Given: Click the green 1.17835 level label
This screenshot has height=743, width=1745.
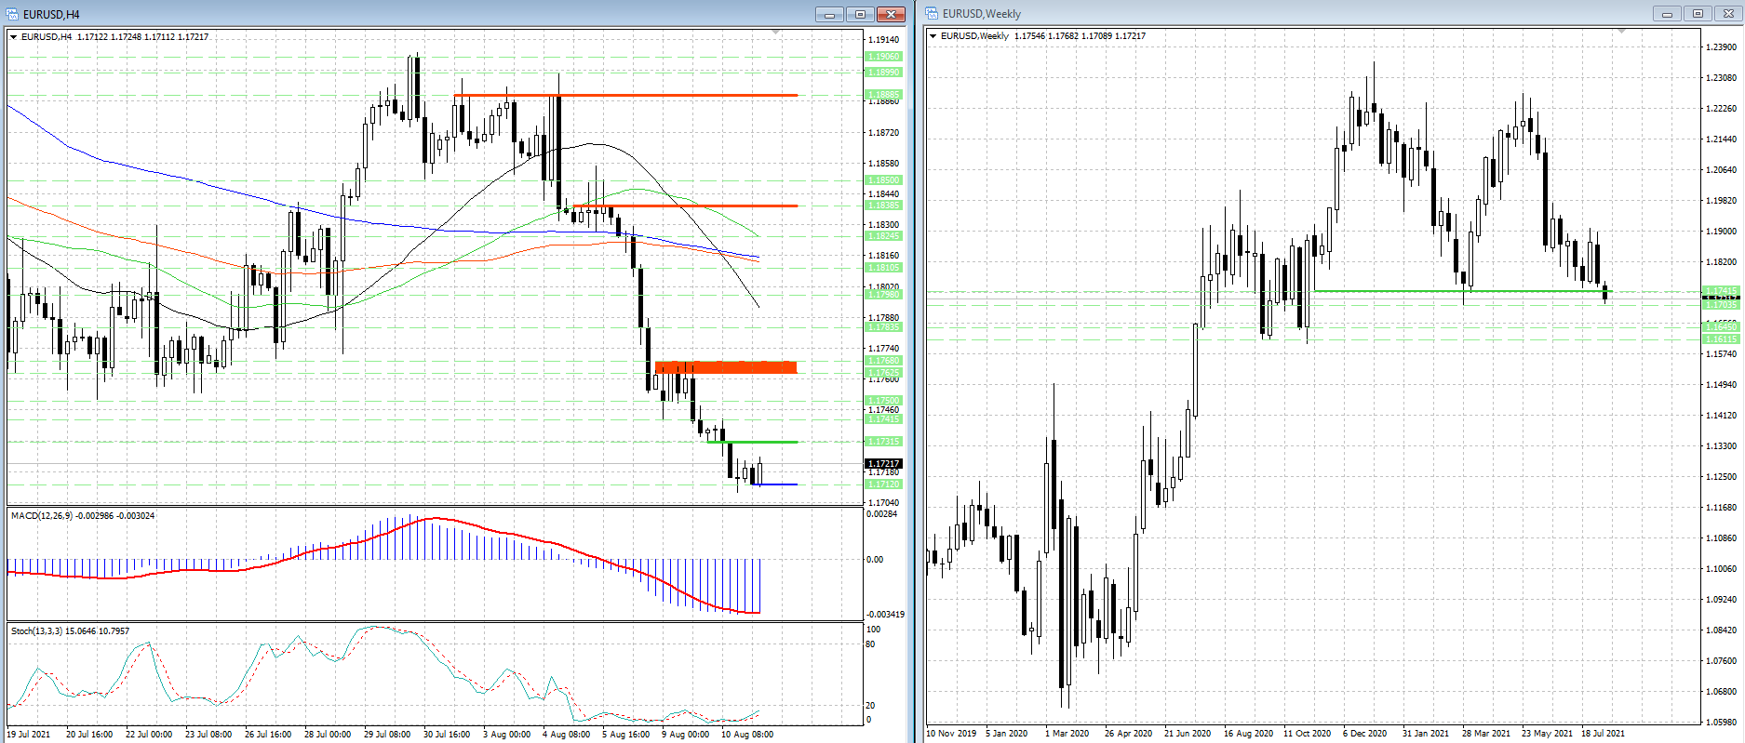Looking at the screenshot, I should (883, 327).
